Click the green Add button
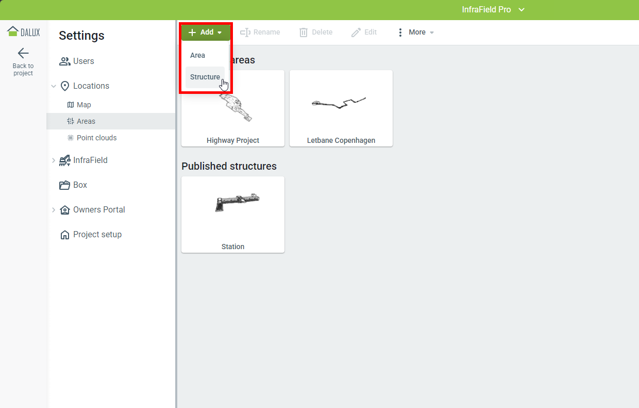Screen dimensions: 639x408 click(206, 32)
